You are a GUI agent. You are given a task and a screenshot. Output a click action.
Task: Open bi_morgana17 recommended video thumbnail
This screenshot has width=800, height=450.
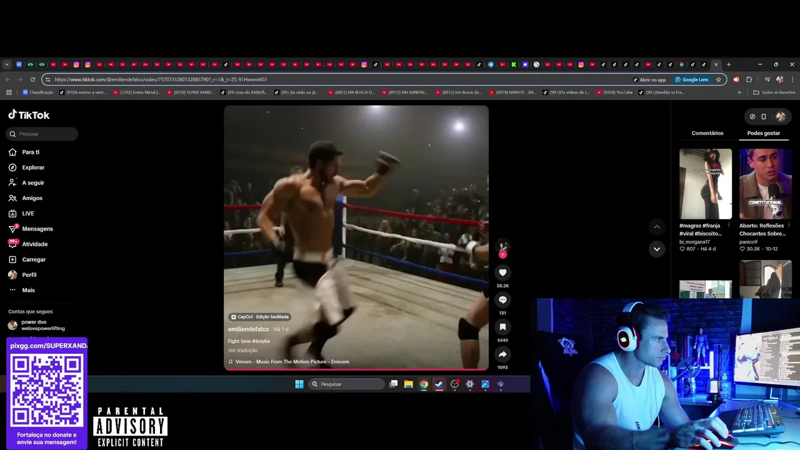tap(706, 184)
